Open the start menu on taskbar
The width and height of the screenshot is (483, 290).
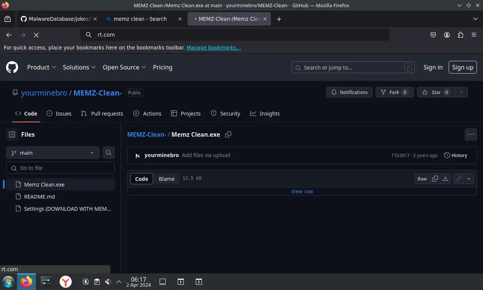(x=8, y=282)
